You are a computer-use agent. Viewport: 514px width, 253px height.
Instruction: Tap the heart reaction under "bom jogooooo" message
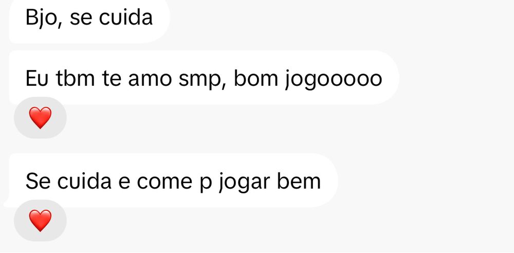point(40,118)
